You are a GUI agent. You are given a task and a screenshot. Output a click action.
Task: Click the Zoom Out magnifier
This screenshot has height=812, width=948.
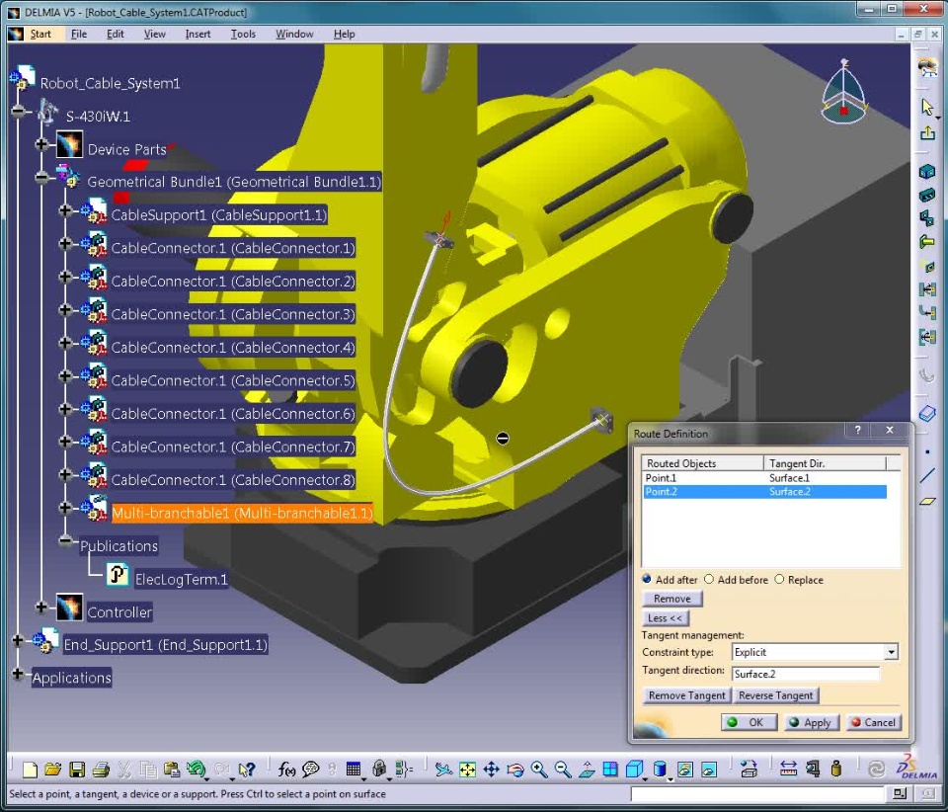click(x=562, y=770)
